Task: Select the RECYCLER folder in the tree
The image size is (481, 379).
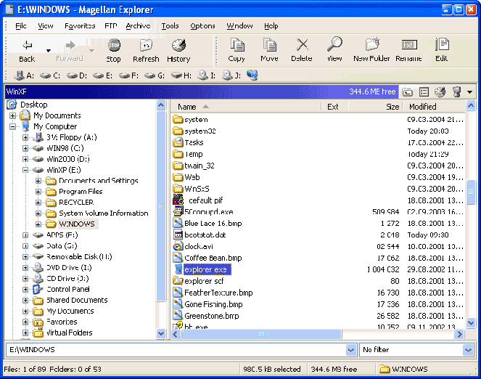Action: (x=76, y=203)
